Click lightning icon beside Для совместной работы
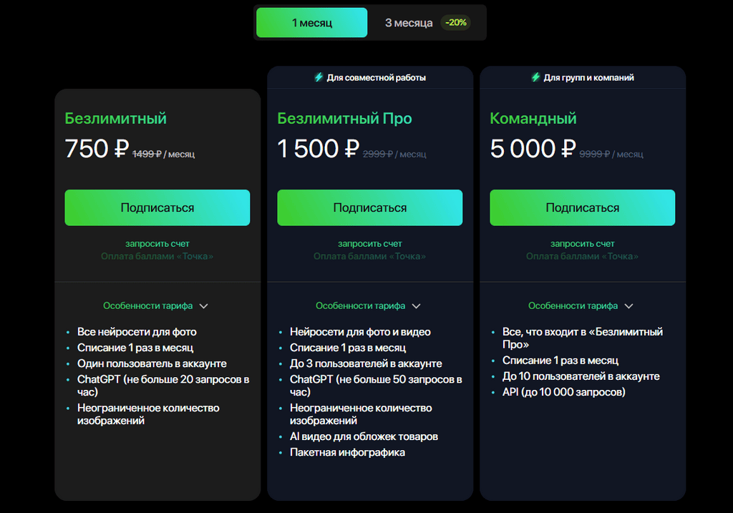The width and height of the screenshot is (733, 513). point(319,77)
